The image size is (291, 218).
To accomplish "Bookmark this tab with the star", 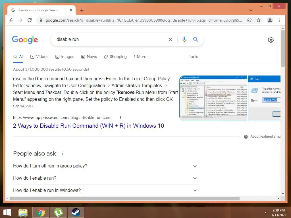I will [x=259, y=20].
